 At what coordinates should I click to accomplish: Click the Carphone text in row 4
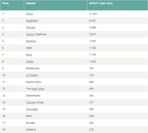coord(41,34)
